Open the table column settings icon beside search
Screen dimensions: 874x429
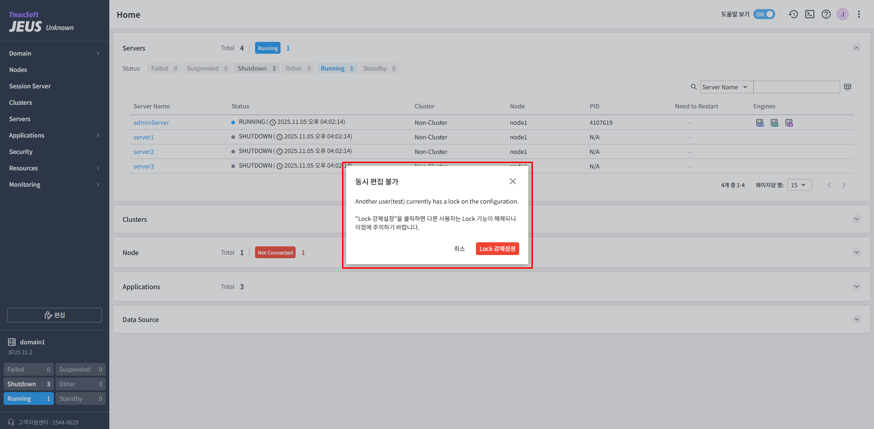pos(848,87)
